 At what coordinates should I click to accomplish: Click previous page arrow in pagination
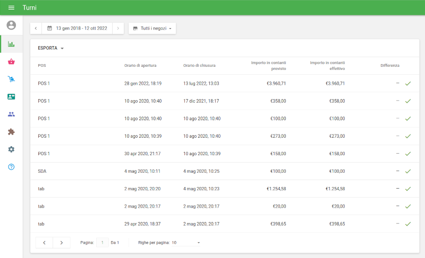(x=44, y=243)
